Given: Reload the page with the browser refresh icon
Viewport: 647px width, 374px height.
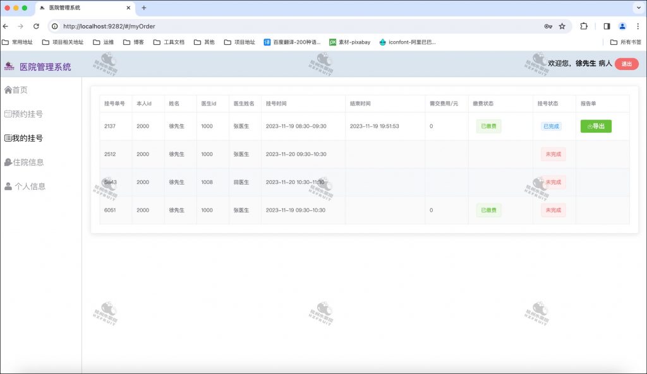Looking at the screenshot, I should tap(36, 27).
